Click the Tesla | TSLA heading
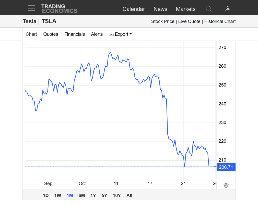This screenshot has height=206, width=258. pyautogui.click(x=40, y=21)
